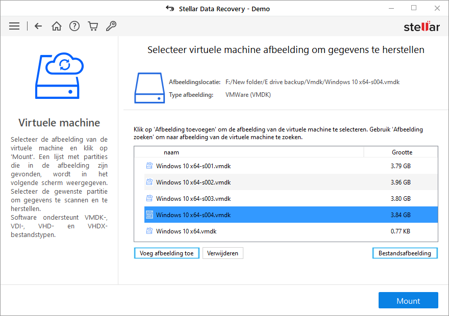Maximize the Stellar Data Recovery window

tap(414, 8)
